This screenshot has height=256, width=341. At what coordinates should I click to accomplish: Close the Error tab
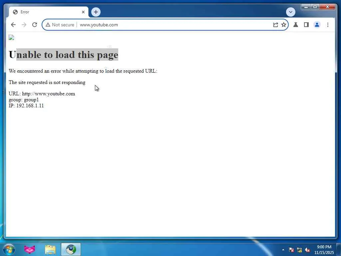click(x=83, y=12)
